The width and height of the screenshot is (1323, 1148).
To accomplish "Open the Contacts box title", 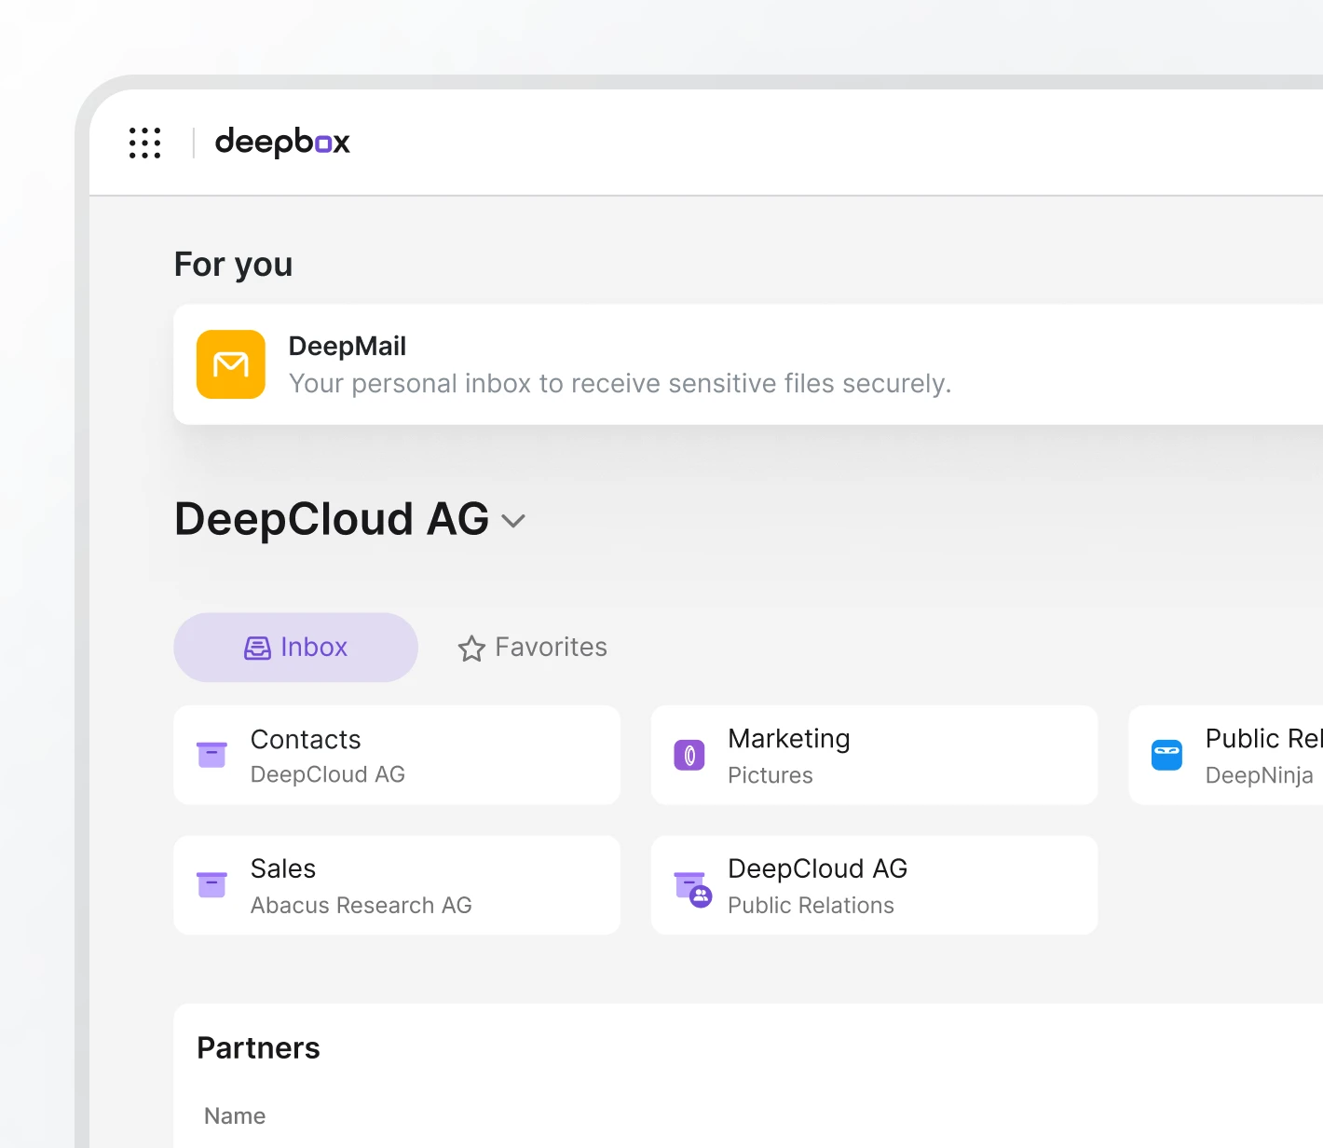I will coord(306,739).
